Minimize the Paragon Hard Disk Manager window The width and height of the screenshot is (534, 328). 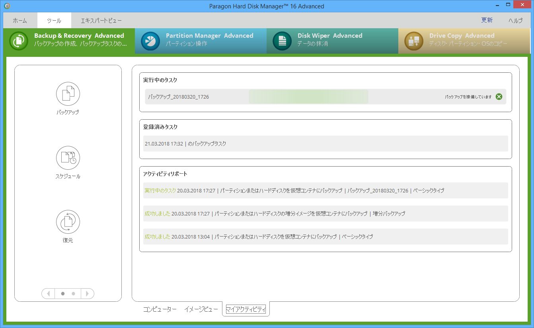497,6
